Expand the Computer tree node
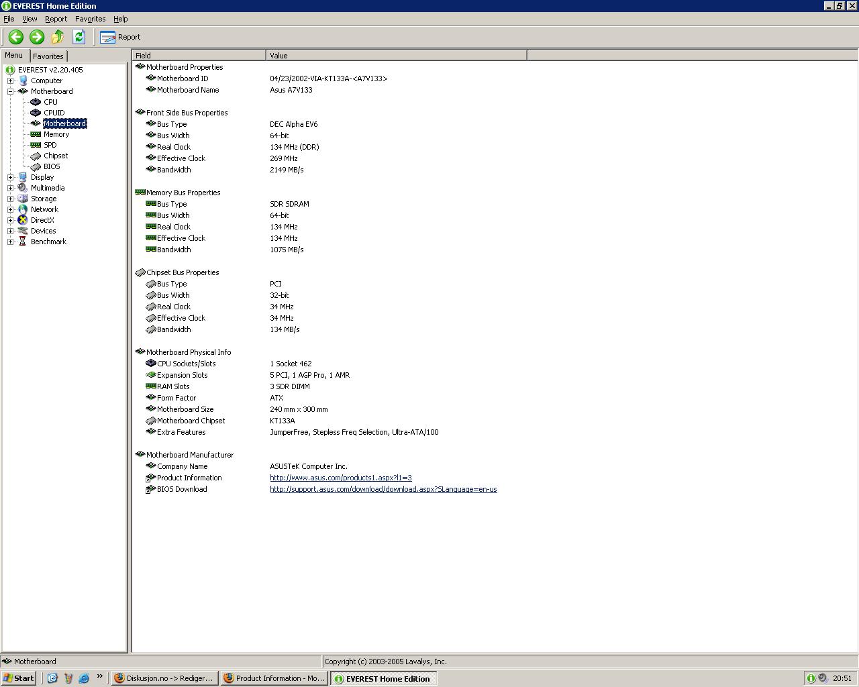This screenshot has width=859, height=687. (10, 81)
